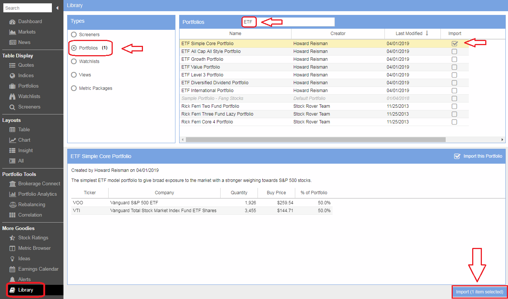Viewport: 508px width, 299px height.
Task: Toggle the 'Import this Portfolio' checkbox
Action: pyautogui.click(x=457, y=156)
